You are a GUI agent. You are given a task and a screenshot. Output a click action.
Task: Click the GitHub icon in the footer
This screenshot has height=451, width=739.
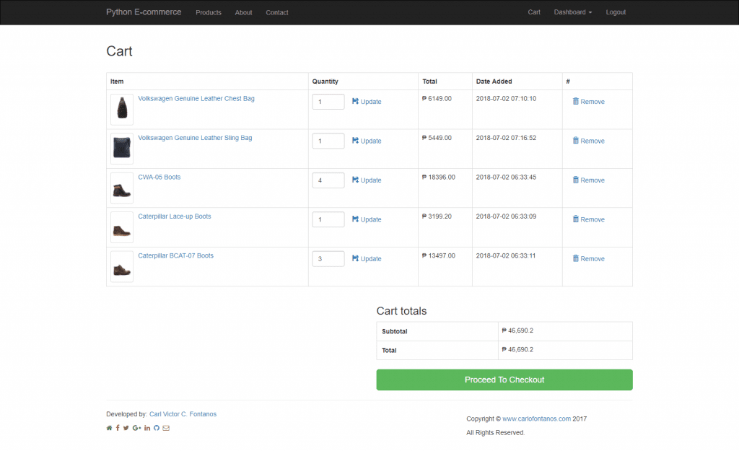click(x=156, y=427)
